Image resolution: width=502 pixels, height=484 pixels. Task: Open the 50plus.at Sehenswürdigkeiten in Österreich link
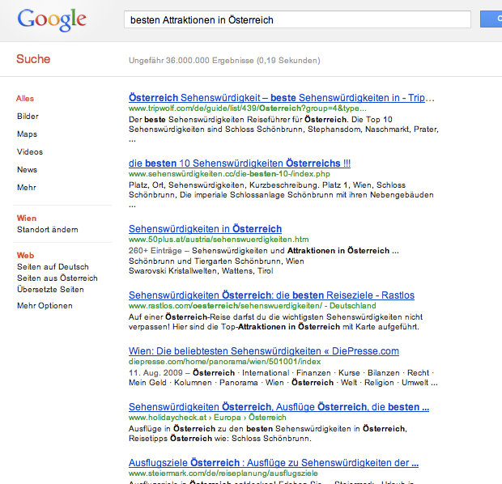[x=205, y=229]
